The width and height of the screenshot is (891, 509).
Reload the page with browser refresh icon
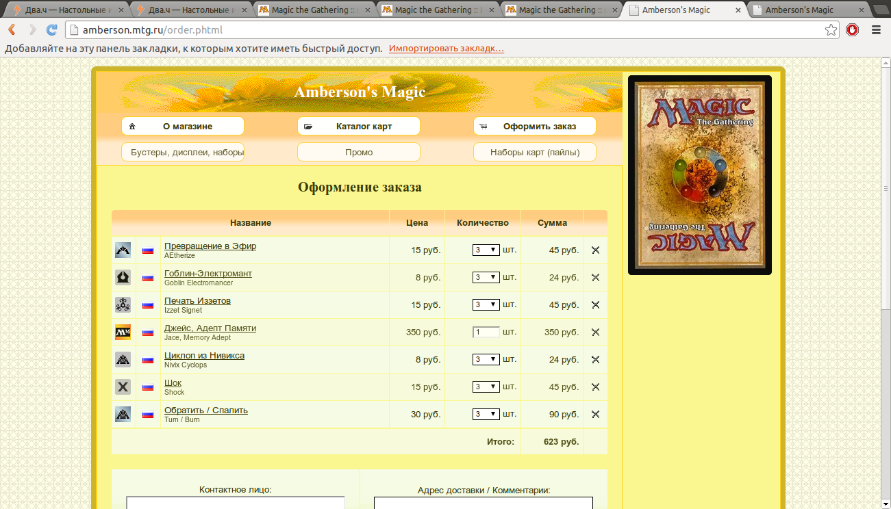[52, 30]
